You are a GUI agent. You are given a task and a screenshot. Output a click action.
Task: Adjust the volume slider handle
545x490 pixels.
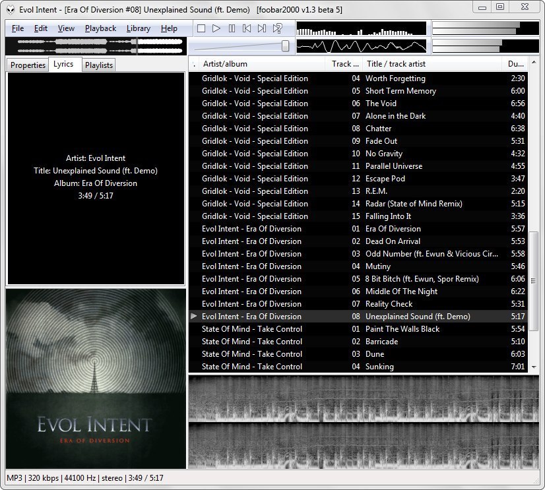(x=285, y=46)
